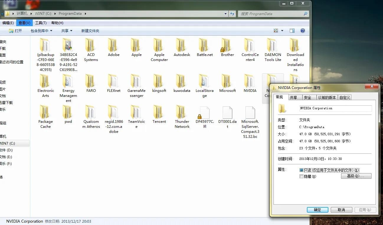The width and height of the screenshot is (383, 225).
Task: Select the Energy Management folder
Action: (x=68, y=88)
